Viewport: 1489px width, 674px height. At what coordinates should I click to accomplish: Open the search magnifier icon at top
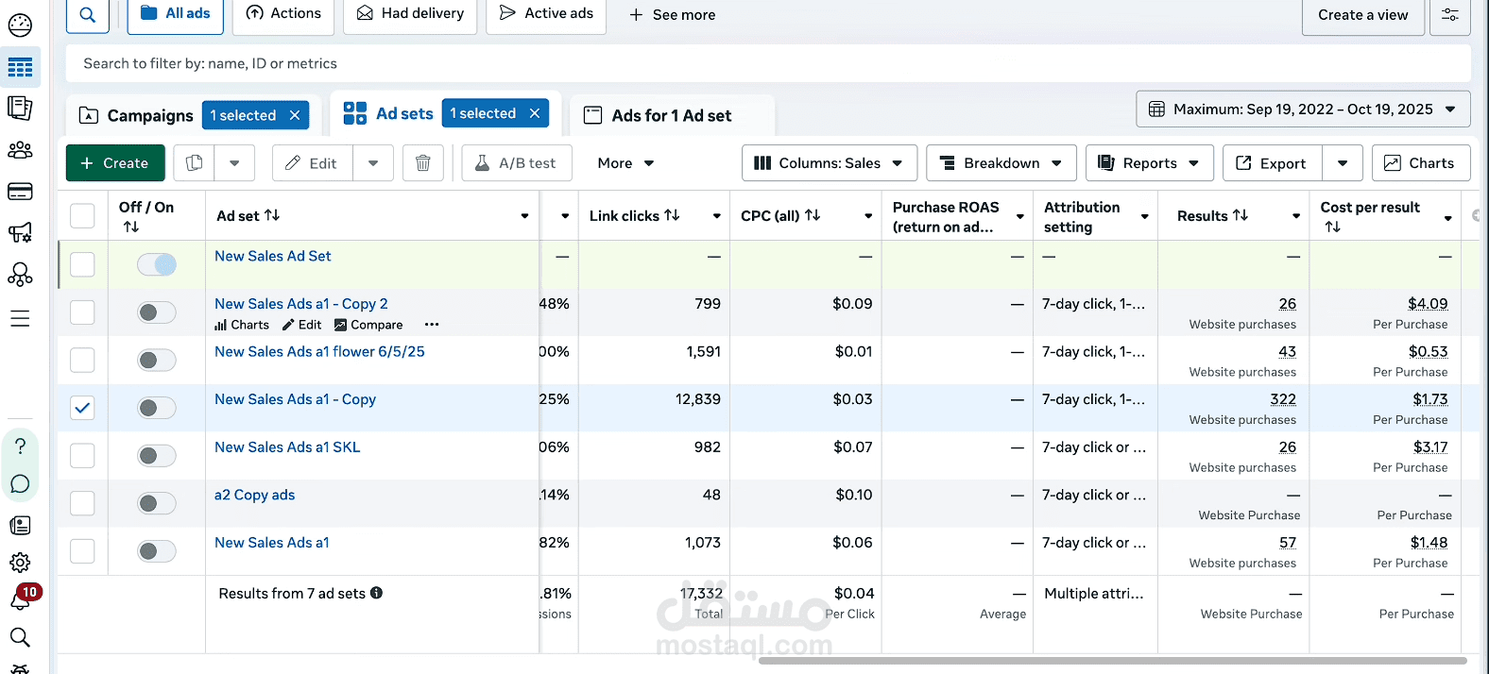pyautogui.click(x=87, y=14)
